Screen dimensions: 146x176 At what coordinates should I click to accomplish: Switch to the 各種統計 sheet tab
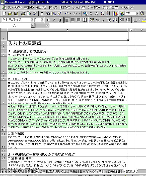(x=98, y=171)
